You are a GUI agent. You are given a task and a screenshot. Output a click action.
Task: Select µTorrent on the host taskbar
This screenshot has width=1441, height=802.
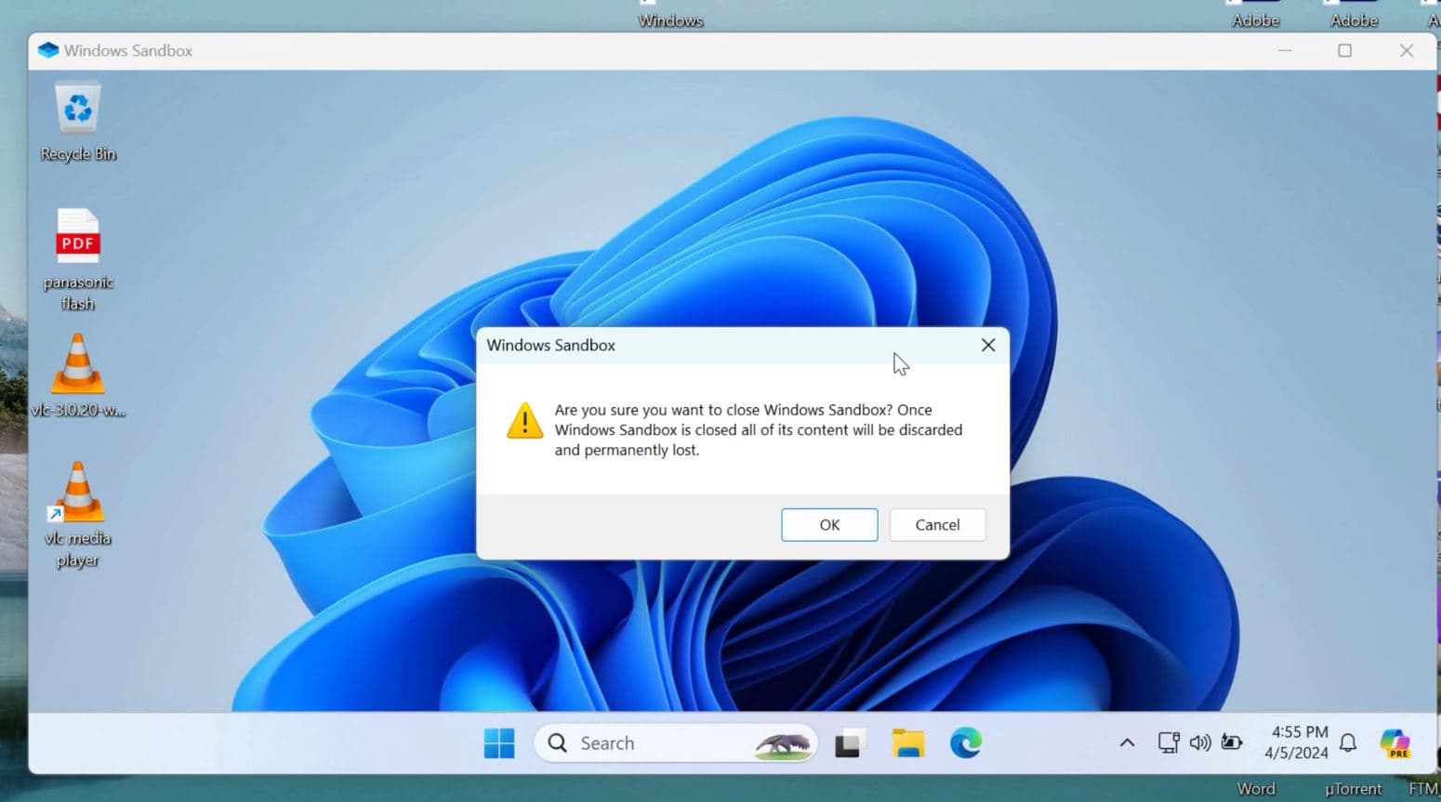click(1353, 788)
